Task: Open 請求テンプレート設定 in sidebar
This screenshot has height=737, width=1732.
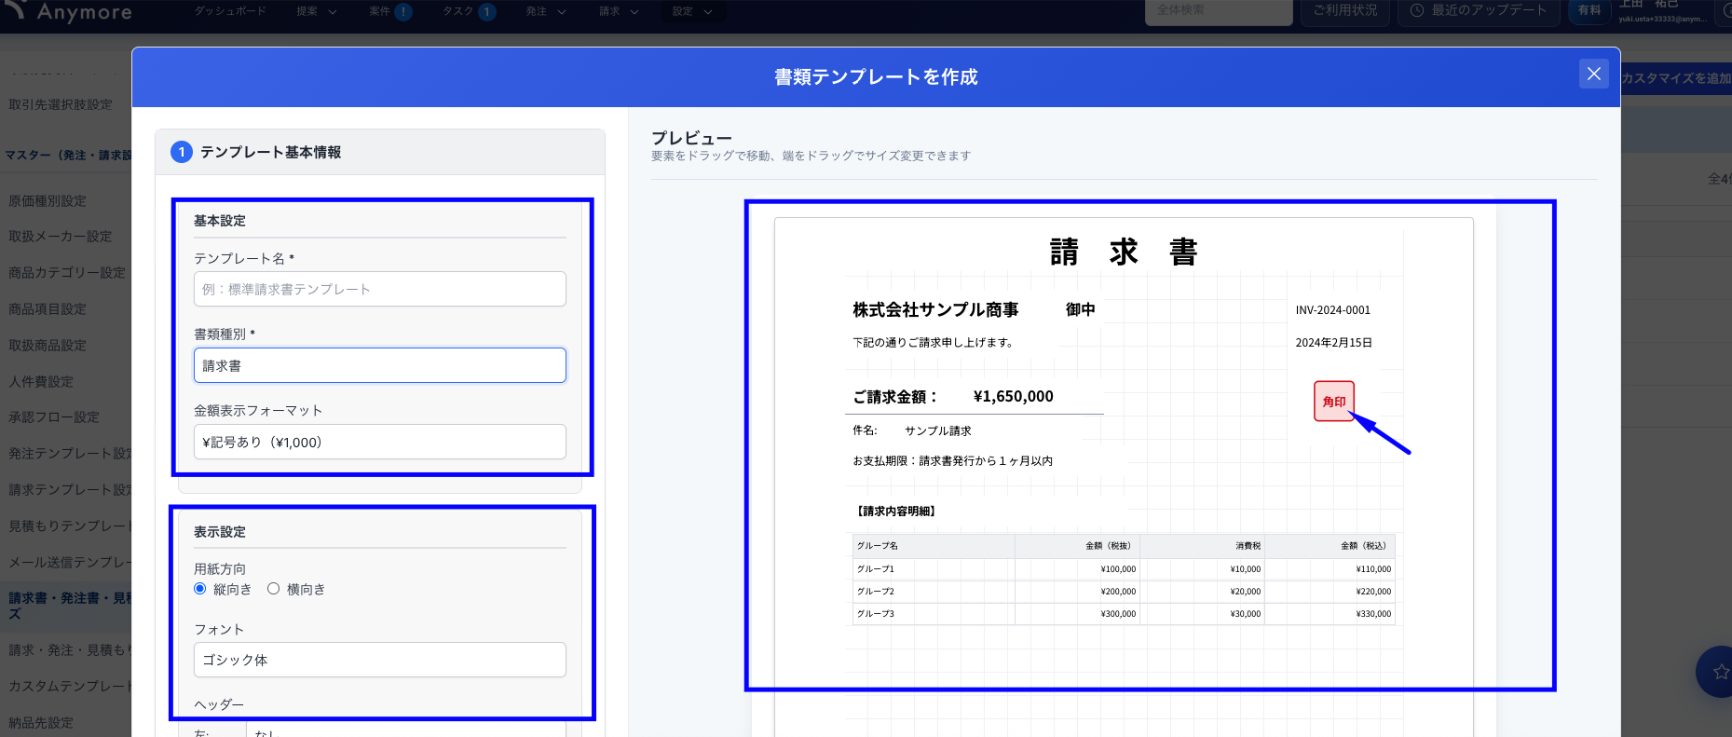Action: pos(70,489)
